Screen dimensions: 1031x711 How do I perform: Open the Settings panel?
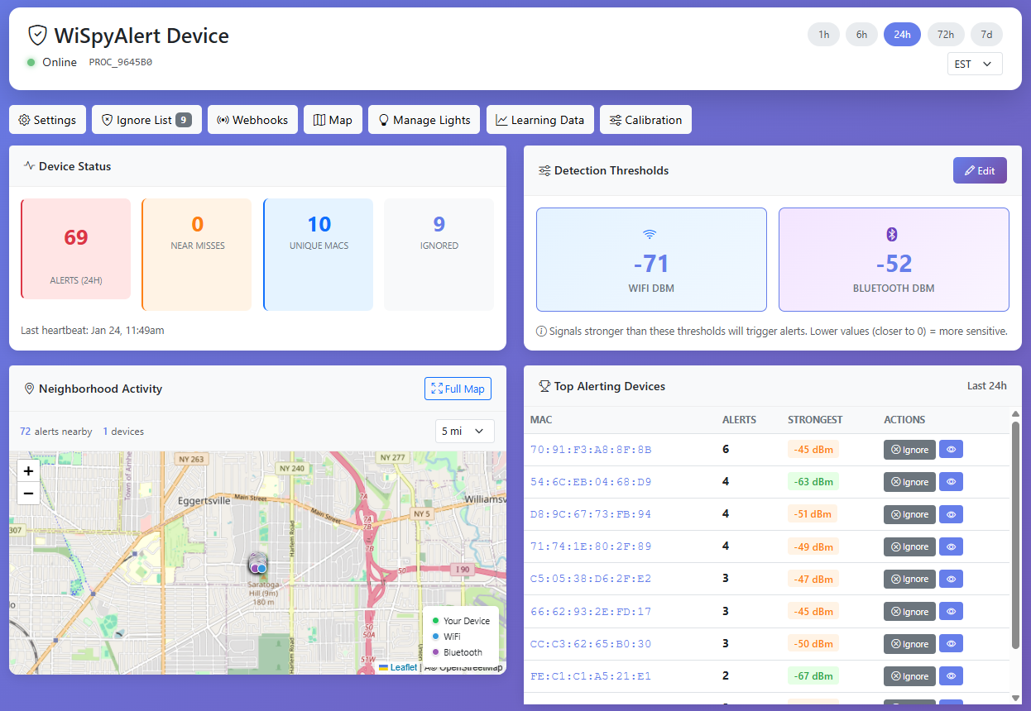[x=47, y=119]
